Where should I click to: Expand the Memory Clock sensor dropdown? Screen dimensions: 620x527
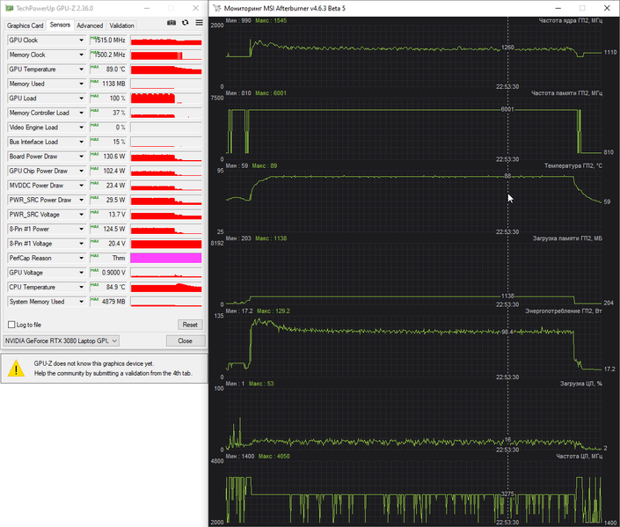pos(81,55)
